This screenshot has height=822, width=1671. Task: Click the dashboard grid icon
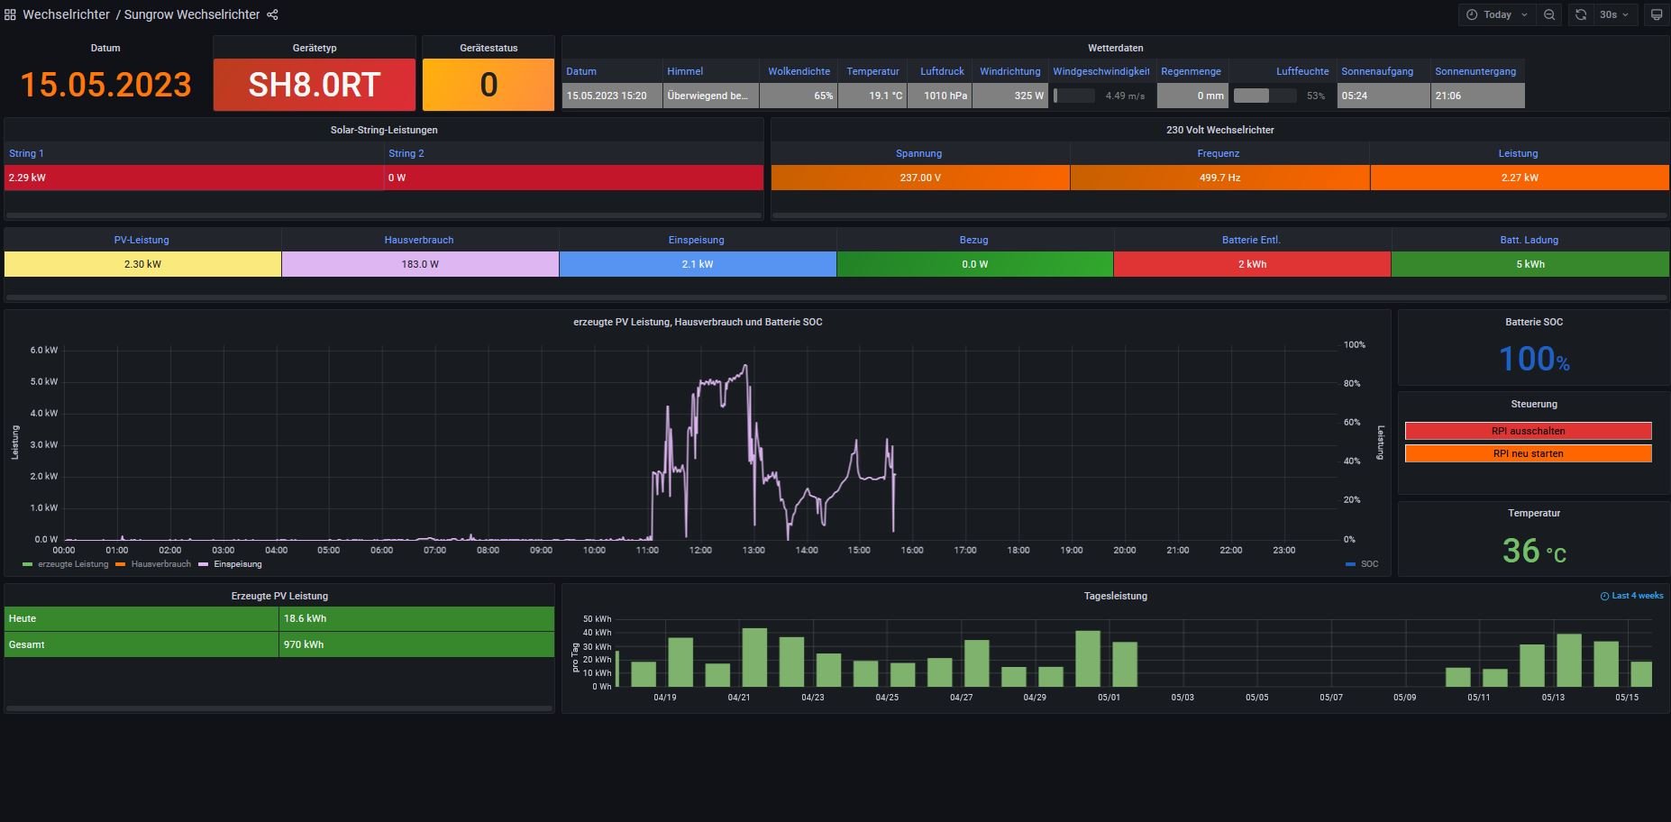point(10,14)
